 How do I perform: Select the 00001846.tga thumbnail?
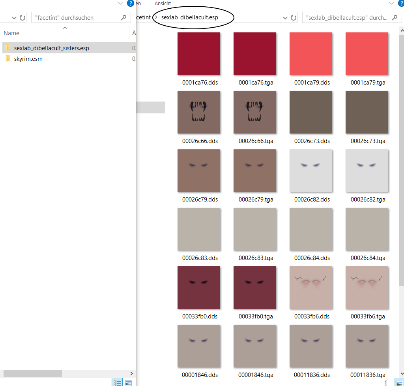click(x=255, y=346)
